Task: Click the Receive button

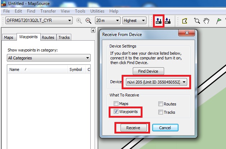Action: 133,128
